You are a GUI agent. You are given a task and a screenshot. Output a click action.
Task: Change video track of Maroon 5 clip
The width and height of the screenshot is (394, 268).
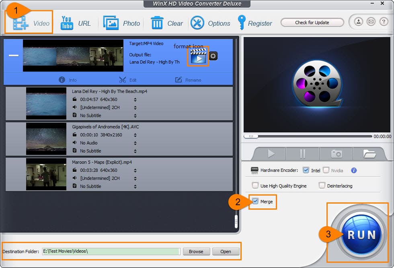[x=135, y=171]
